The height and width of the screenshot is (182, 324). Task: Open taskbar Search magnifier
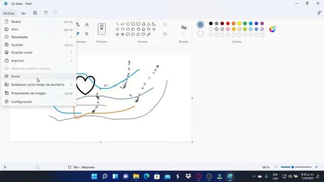tap(105, 176)
